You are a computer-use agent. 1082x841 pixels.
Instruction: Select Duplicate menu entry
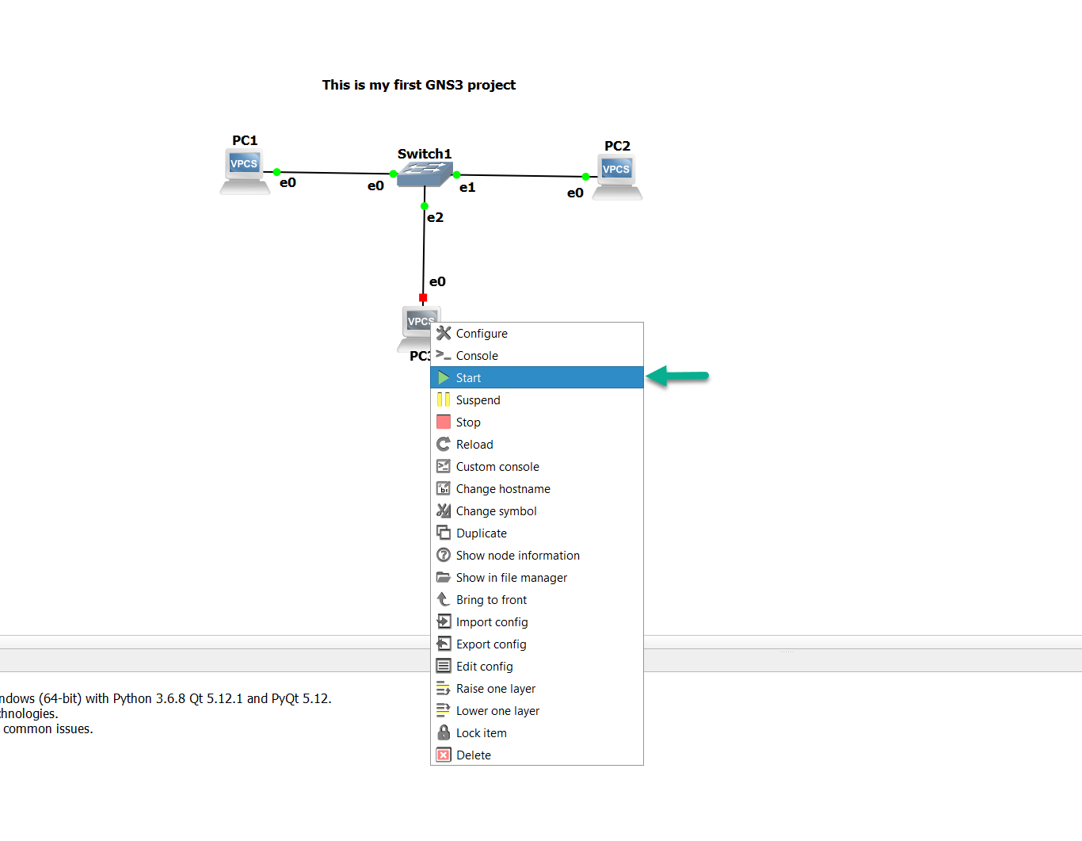pyautogui.click(x=537, y=533)
